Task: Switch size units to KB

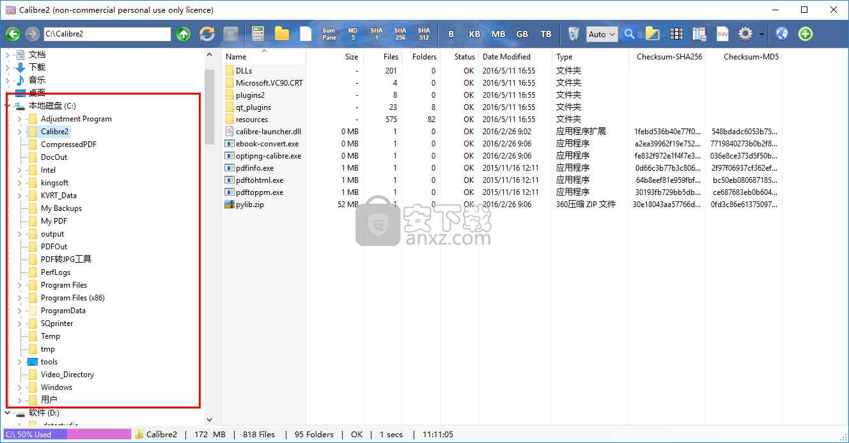Action: pos(474,34)
